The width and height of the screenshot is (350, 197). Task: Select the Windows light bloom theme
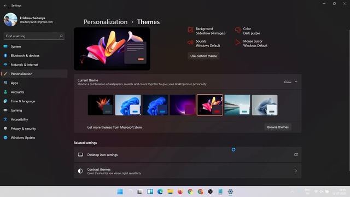pyautogui.click(x=128, y=105)
